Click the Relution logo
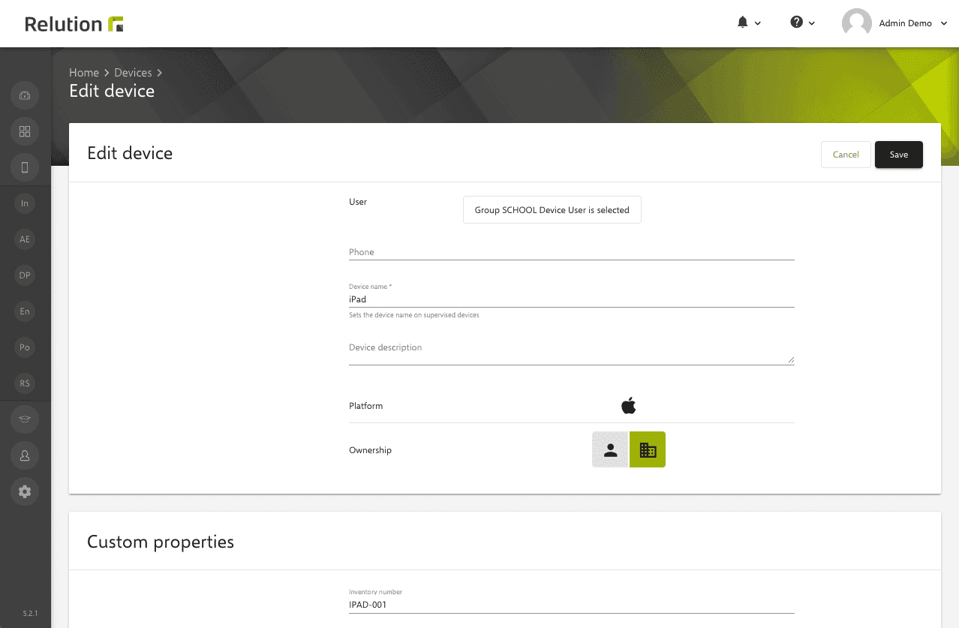This screenshot has width=959, height=628. [x=74, y=24]
